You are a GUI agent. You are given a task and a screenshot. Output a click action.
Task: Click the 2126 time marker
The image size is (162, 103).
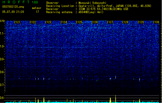(95, 22)
